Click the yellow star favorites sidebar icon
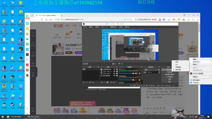This screenshot has width=212, height=119. click(27, 29)
